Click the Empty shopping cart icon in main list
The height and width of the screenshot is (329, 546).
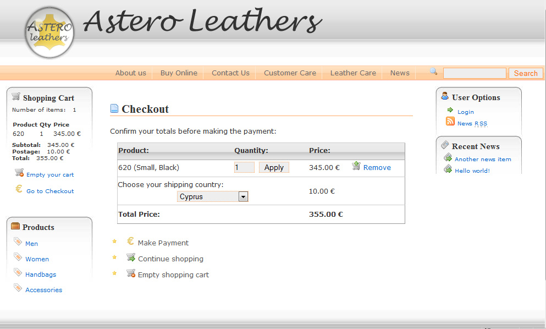pos(130,273)
